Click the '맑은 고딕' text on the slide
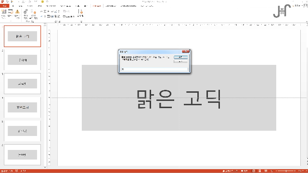Viewport: 308px width, 173px height. pos(179,99)
